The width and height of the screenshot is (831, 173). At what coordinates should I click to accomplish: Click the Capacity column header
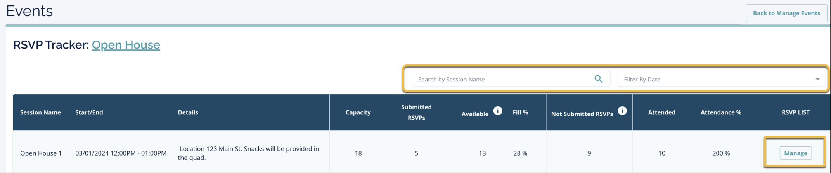[x=358, y=112]
